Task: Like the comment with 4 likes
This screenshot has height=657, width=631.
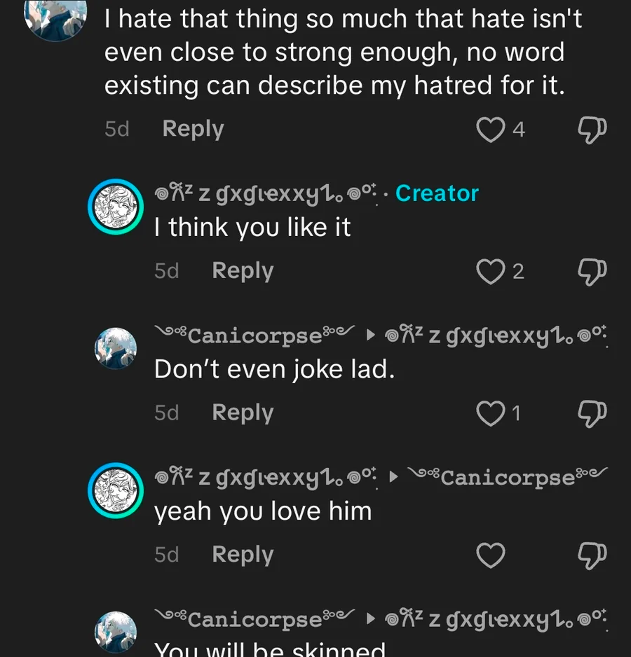Action: (491, 129)
